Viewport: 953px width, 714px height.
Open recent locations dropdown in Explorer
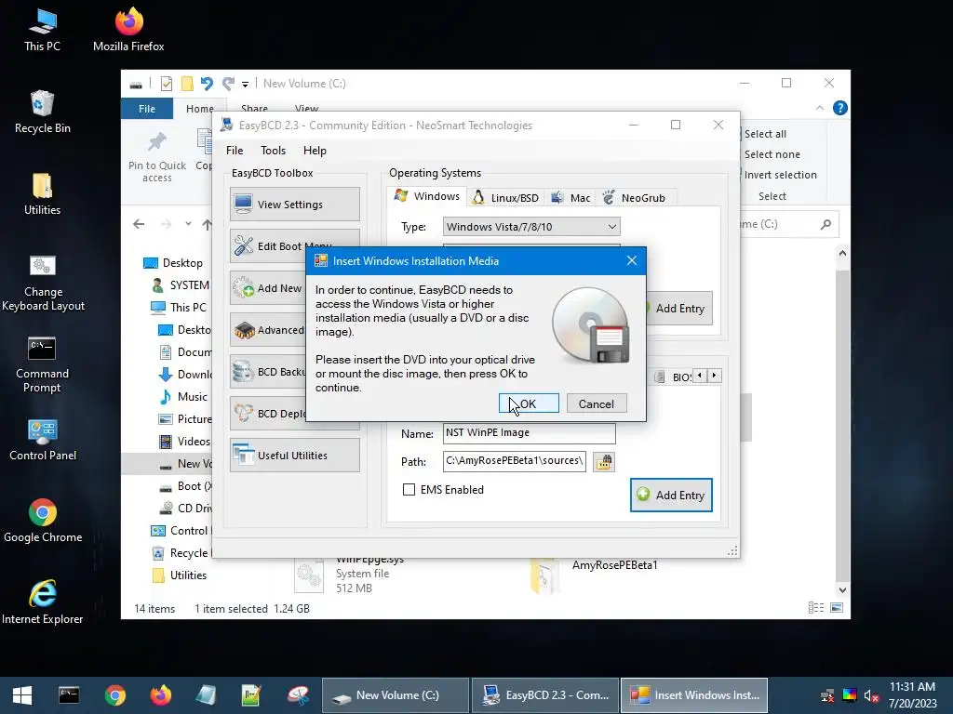coord(188,224)
